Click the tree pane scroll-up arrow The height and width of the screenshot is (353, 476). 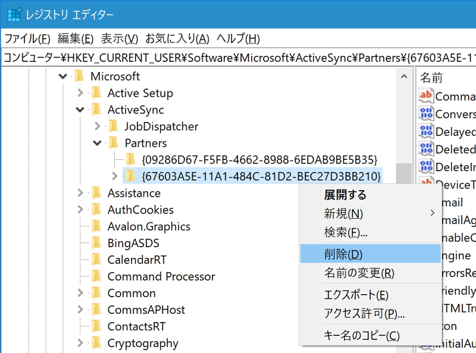(x=404, y=77)
